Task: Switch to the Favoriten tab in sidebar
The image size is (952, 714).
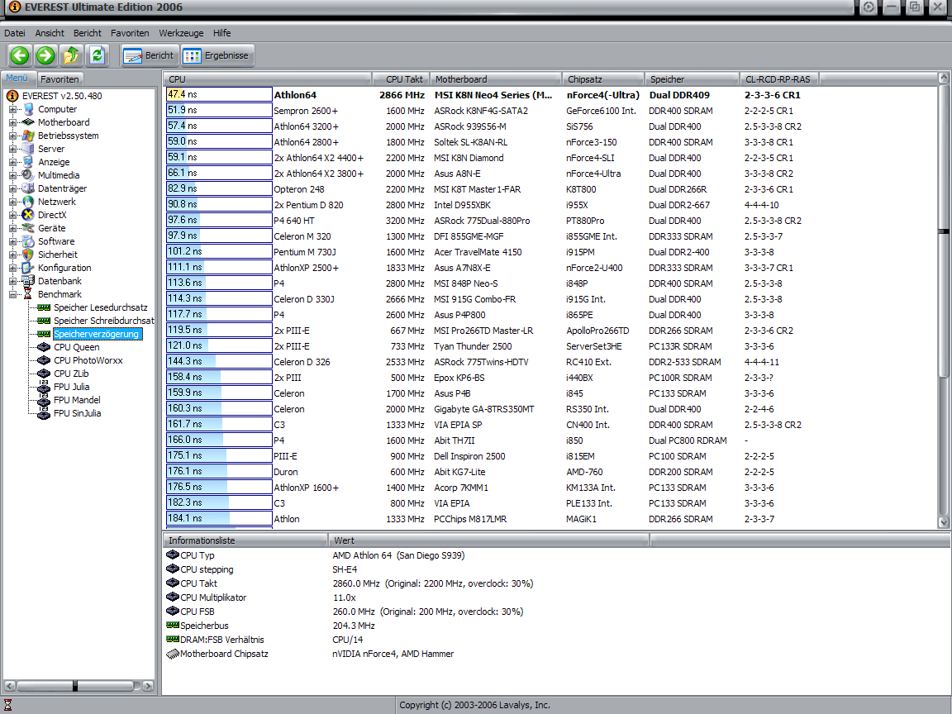Action: [x=59, y=79]
